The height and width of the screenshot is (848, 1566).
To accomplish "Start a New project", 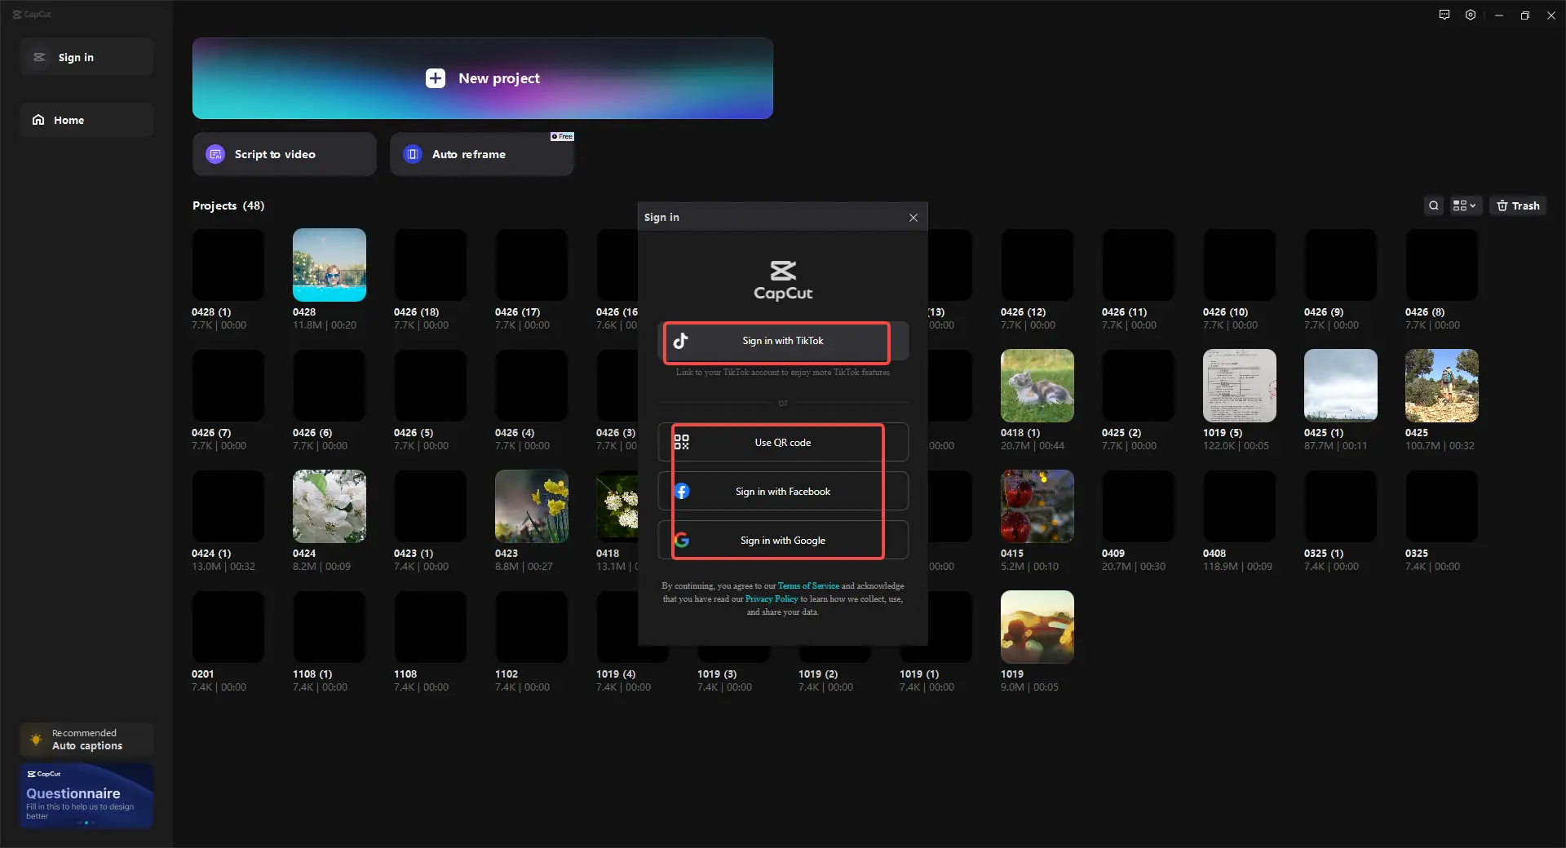I will coord(483,78).
